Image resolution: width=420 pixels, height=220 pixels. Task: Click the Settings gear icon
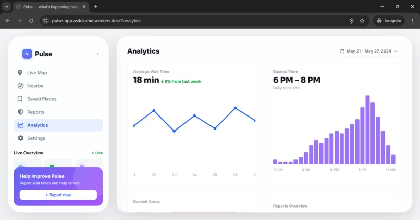pos(20,138)
